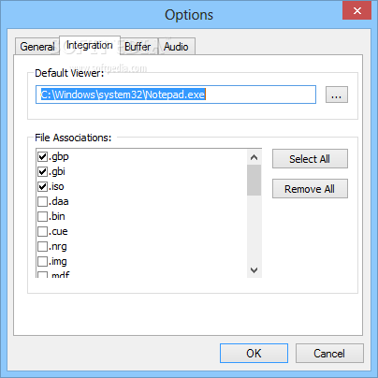The height and width of the screenshot is (378, 378).
Task: Click the list scroll up arrow
Action: (x=254, y=157)
